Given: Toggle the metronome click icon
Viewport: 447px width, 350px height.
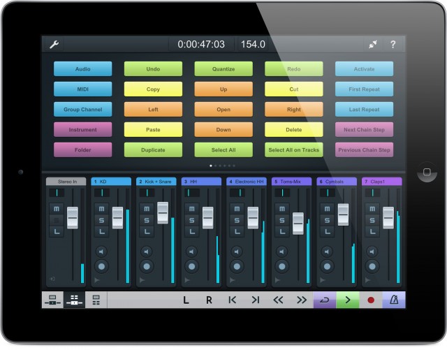Looking at the screenshot, I should coord(393,300).
